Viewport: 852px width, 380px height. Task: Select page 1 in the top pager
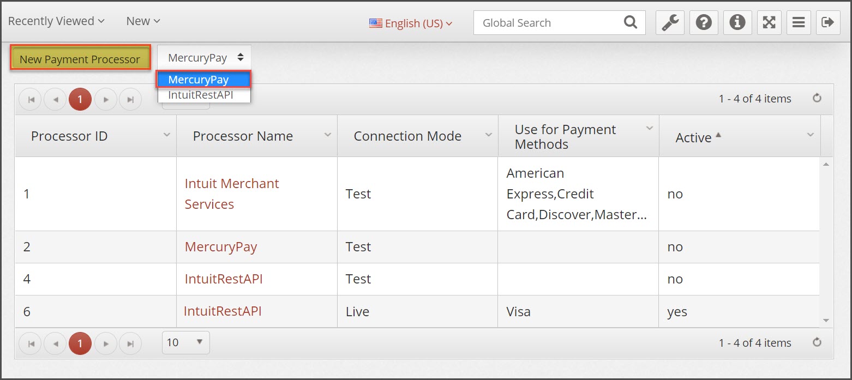80,100
